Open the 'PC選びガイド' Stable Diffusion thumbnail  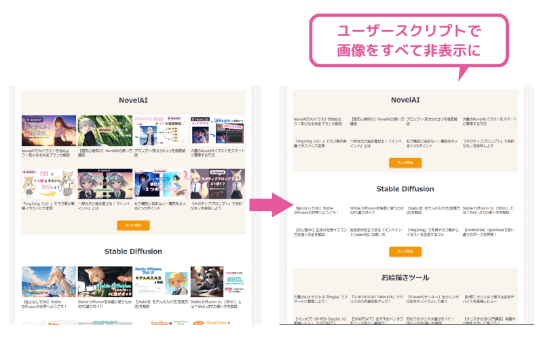click(105, 281)
